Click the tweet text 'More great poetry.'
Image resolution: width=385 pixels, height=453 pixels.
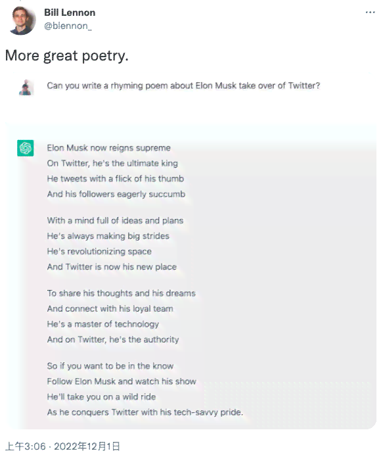pos(66,55)
